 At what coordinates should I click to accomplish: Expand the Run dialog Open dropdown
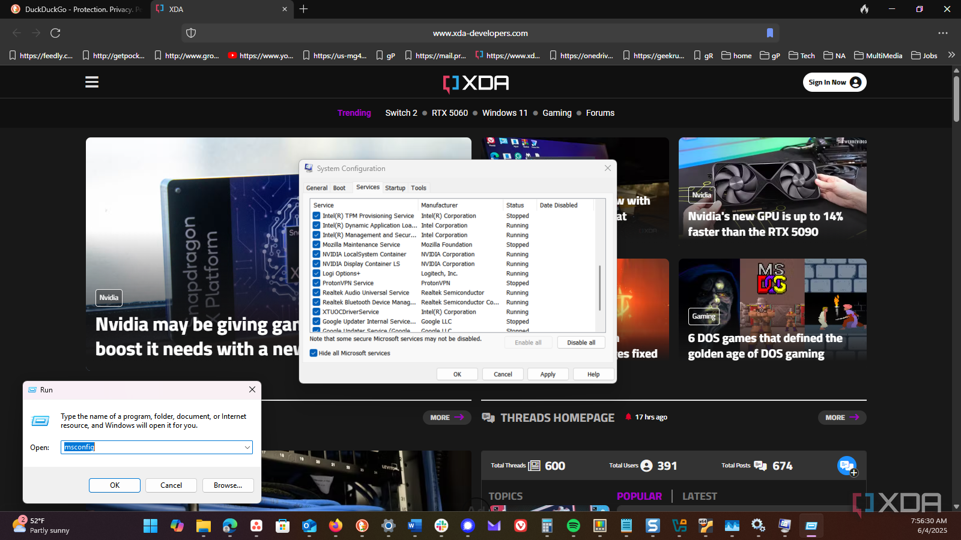coord(247,447)
